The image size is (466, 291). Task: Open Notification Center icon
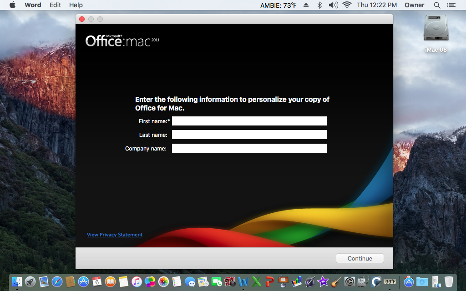[451, 5]
